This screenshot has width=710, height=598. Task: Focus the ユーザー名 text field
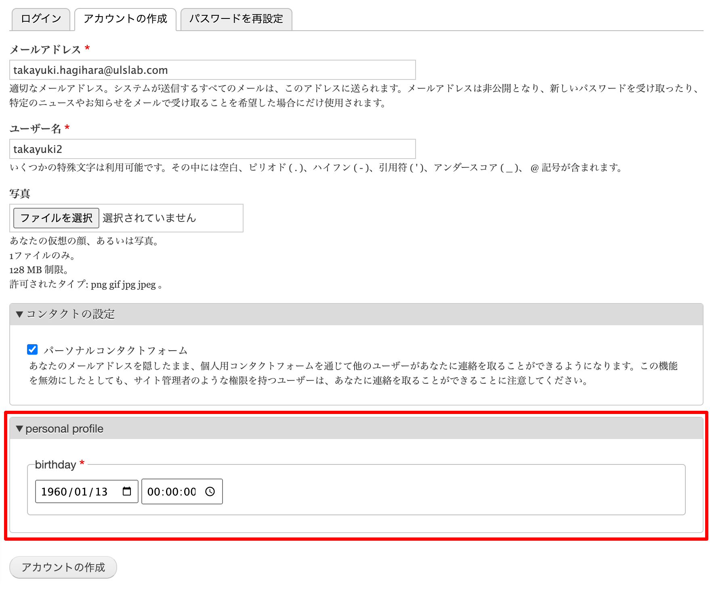(212, 149)
